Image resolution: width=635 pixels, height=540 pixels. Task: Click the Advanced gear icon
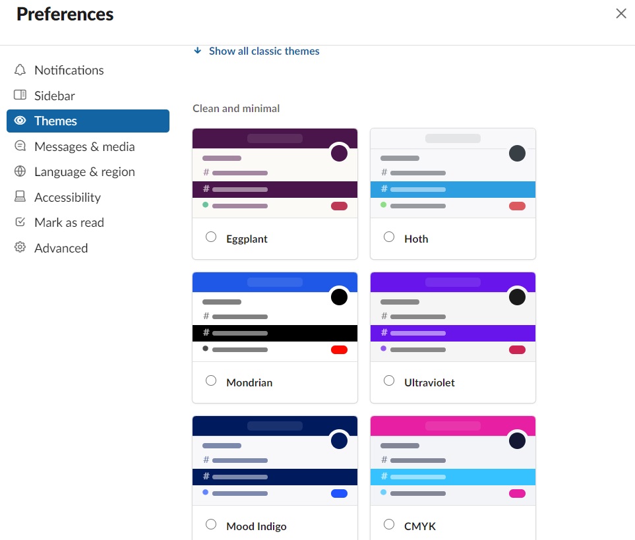20,247
